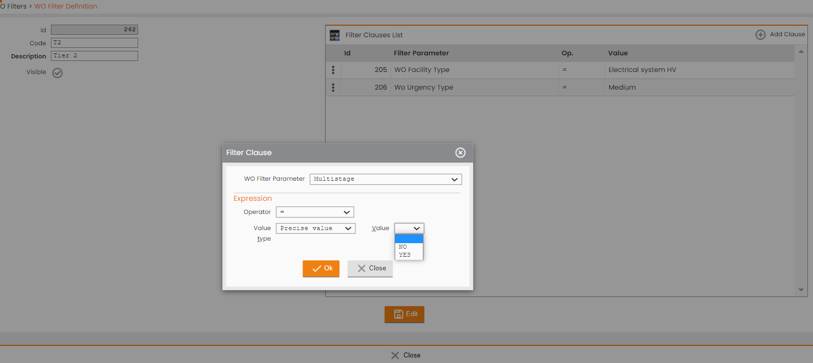
Task: Click the scrollbar down arrow in clauses list
Action: point(801,290)
